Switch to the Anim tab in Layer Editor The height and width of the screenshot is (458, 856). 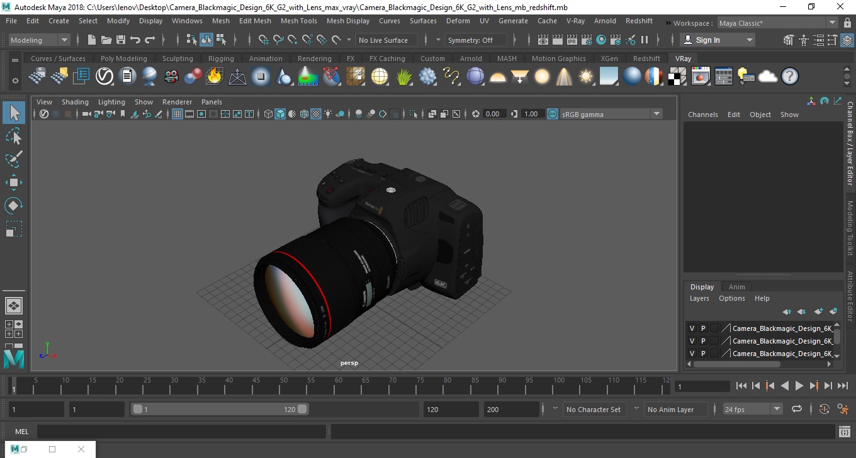(x=736, y=287)
